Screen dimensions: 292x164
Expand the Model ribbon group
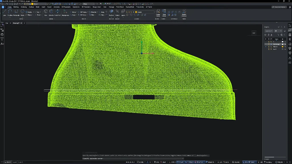click(x=52, y=19)
